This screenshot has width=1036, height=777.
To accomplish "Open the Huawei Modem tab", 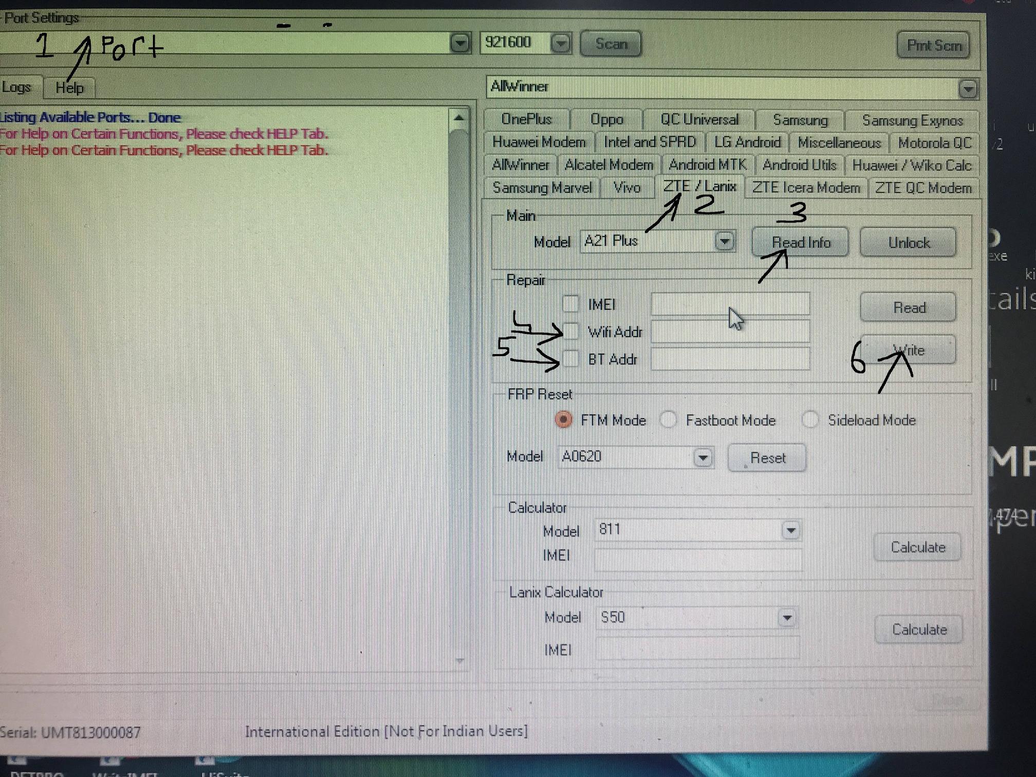I will click(539, 142).
